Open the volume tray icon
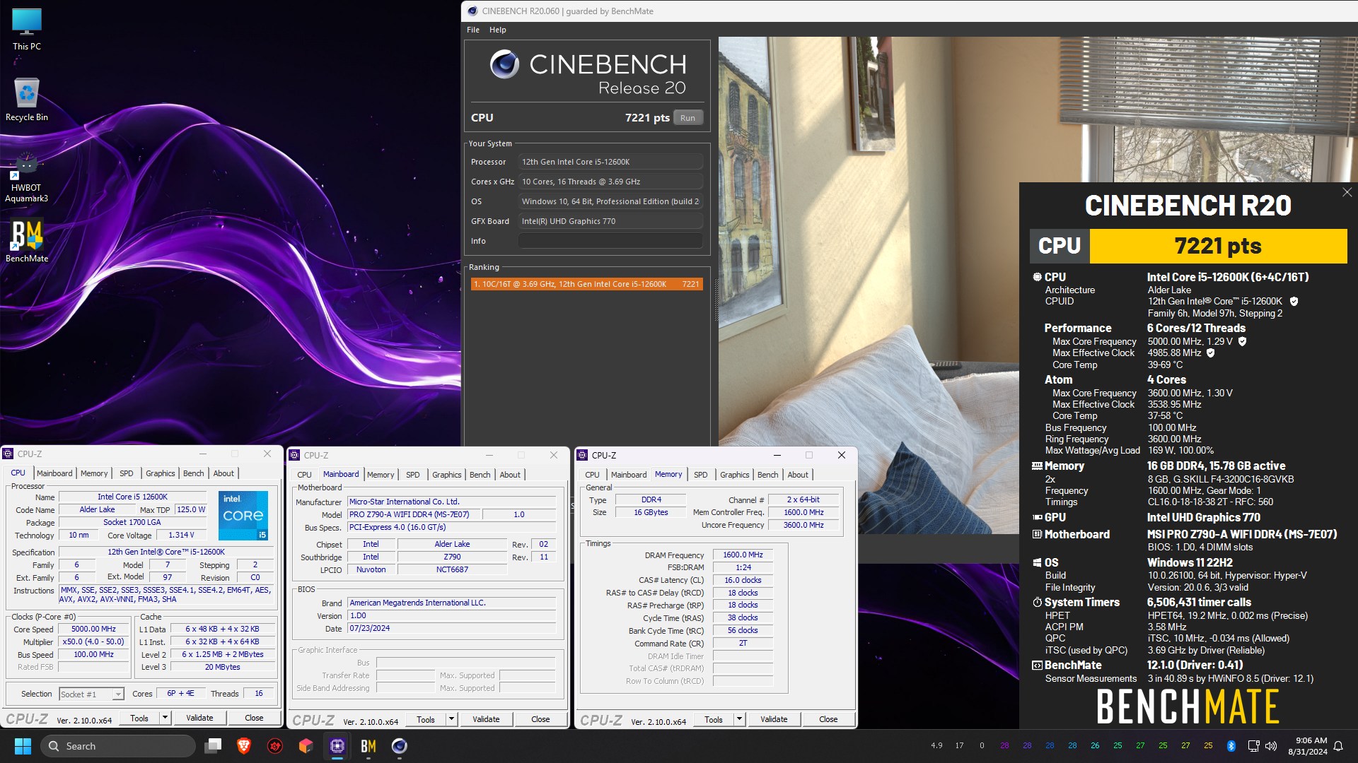The image size is (1358, 763). (x=1271, y=745)
